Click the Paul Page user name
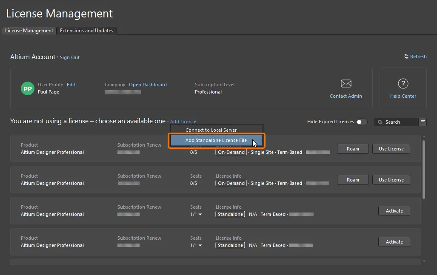The image size is (437, 275). click(x=49, y=92)
